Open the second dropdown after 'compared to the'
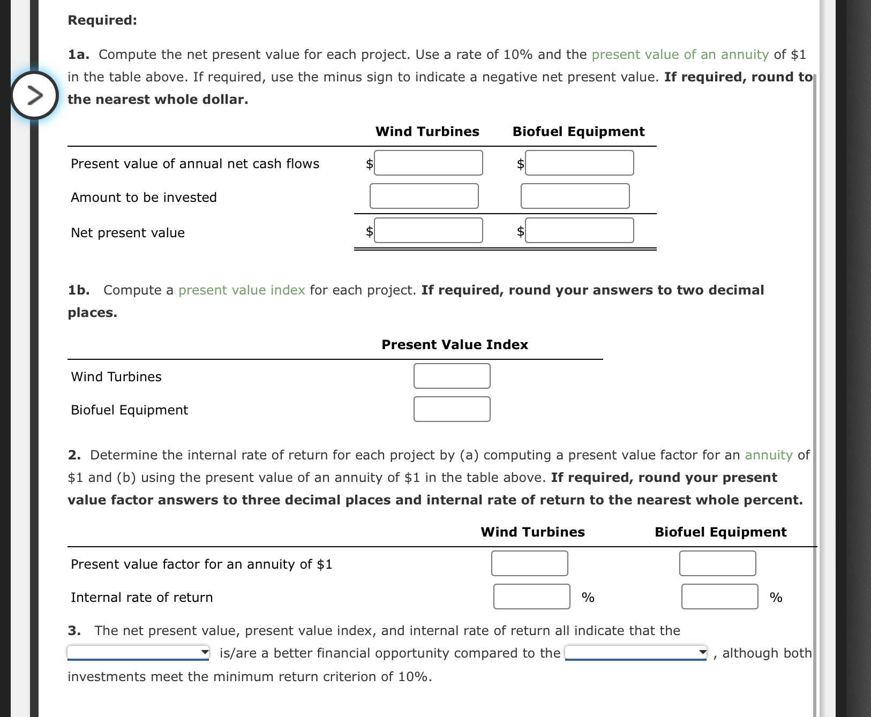871x717 pixels. click(636, 653)
